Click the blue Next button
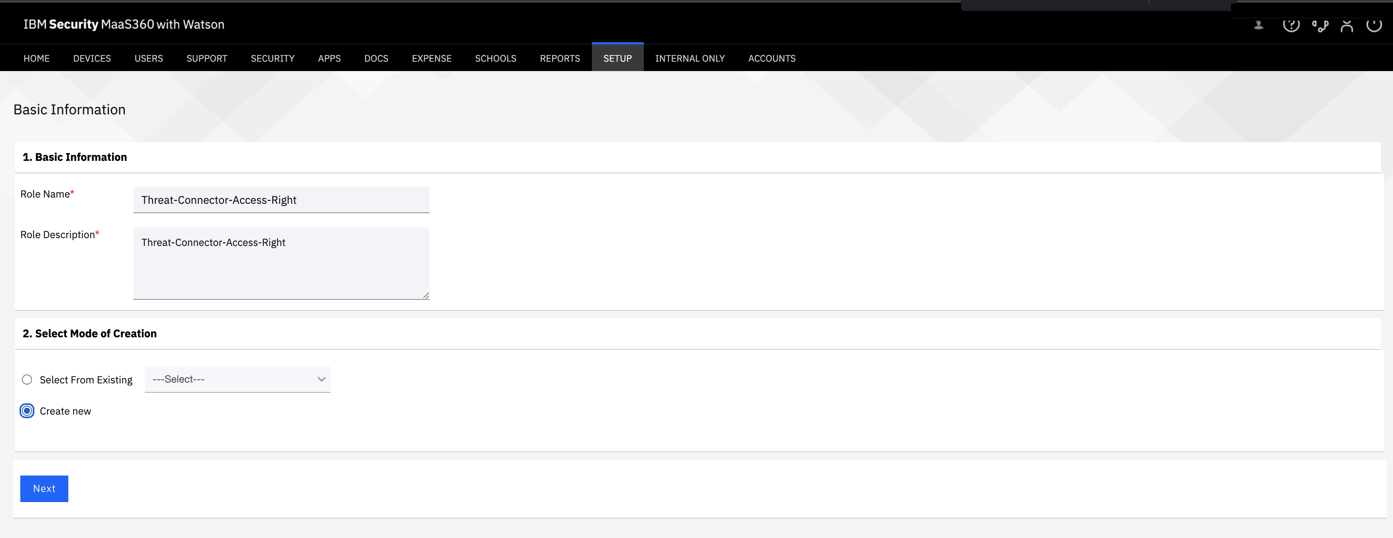Viewport: 1393px width, 538px height. click(x=45, y=489)
